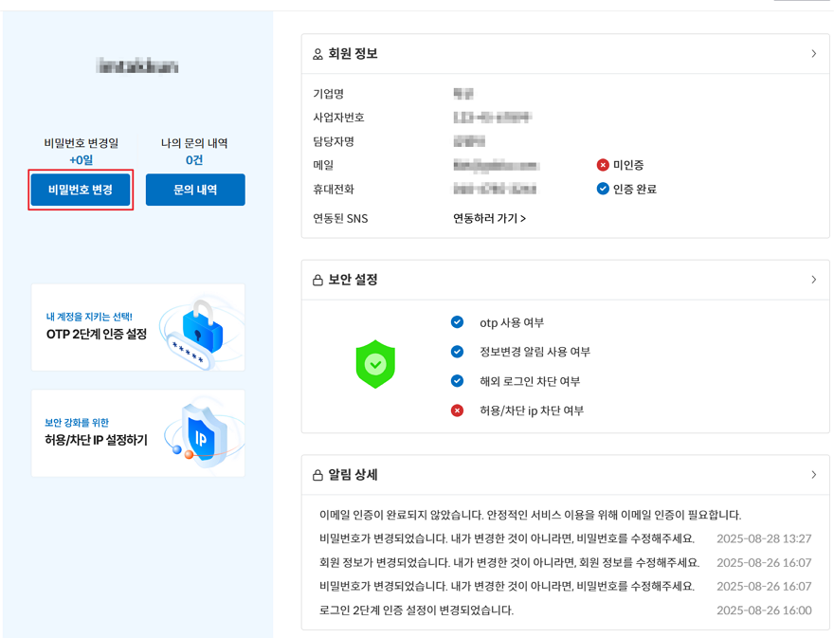Click the 비밀번호 변경 button
834x638 pixels.
tap(81, 190)
